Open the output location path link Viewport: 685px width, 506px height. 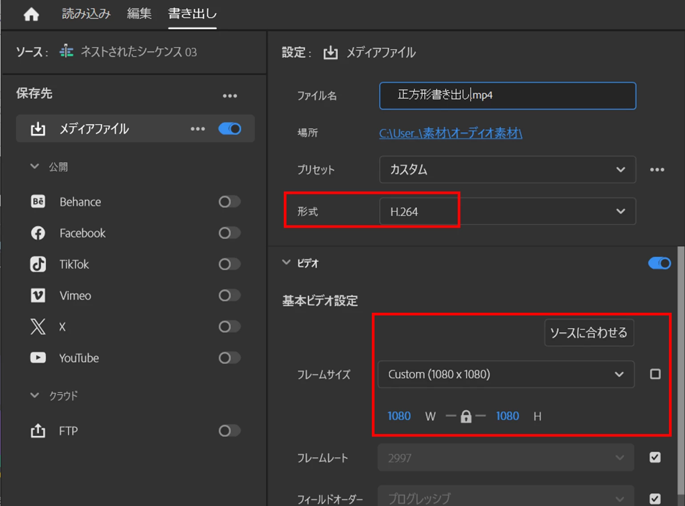451,133
